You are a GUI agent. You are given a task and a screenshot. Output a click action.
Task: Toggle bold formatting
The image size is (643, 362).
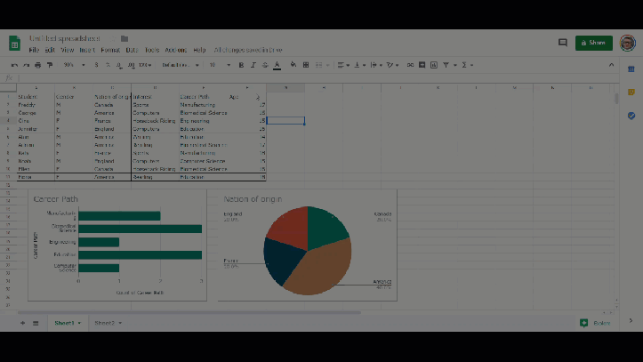tap(243, 65)
